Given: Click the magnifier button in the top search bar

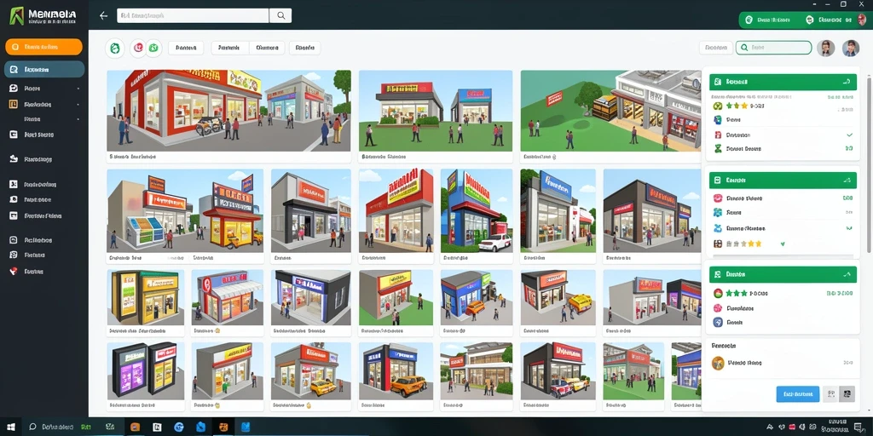Looking at the screenshot, I should (x=280, y=15).
